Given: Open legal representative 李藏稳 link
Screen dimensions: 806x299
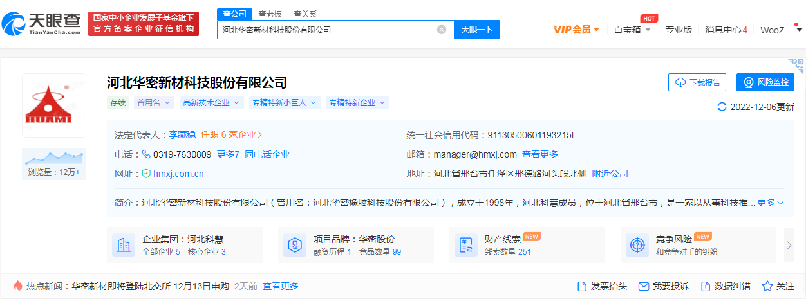Looking at the screenshot, I should click(x=183, y=135).
